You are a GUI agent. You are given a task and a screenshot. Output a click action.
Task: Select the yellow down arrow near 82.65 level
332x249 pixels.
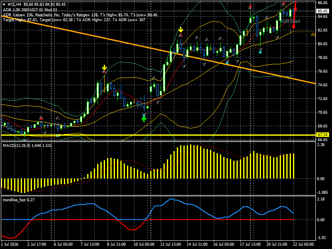[181, 29]
